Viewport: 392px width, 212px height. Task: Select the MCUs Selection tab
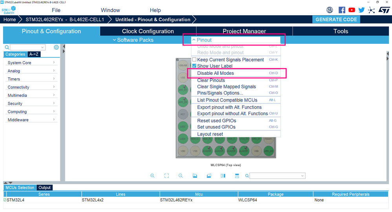point(20,188)
